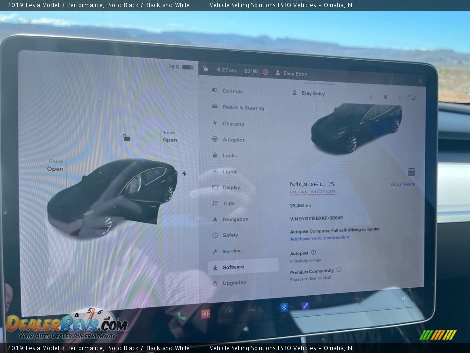Show Premium Connectivity info icon details

[339, 269]
